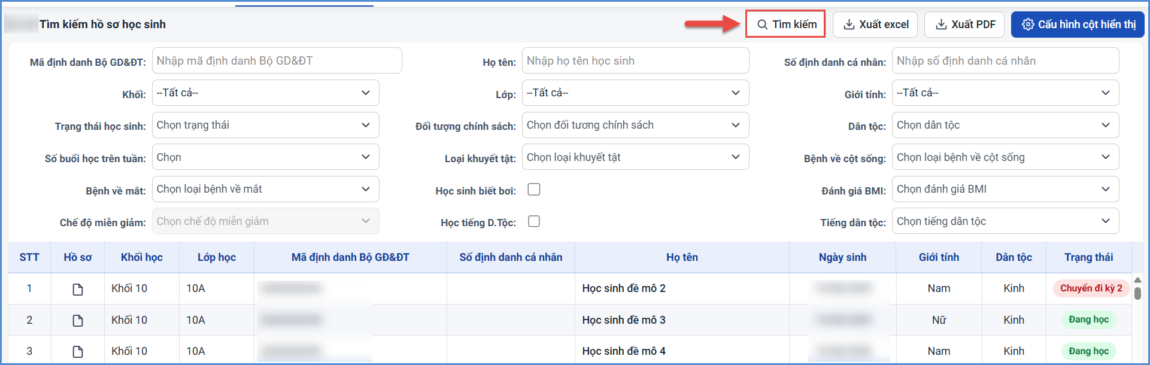
Task: Open the Số buổi học trên tuần dropdown
Action: 265,157
